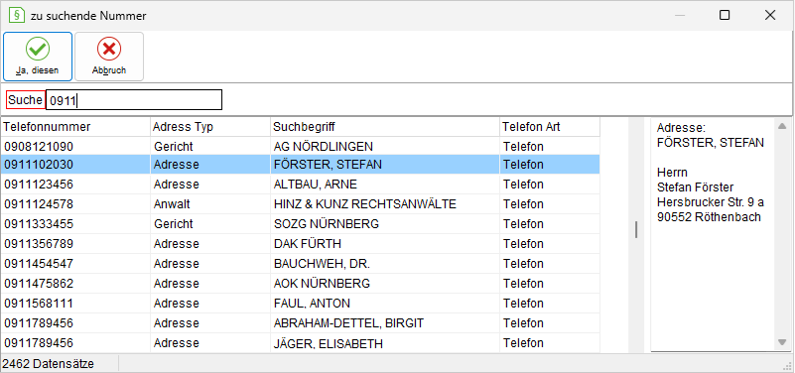Click phone number 0911454547
The image size is (795, 373).
click(x=39, y=264)
